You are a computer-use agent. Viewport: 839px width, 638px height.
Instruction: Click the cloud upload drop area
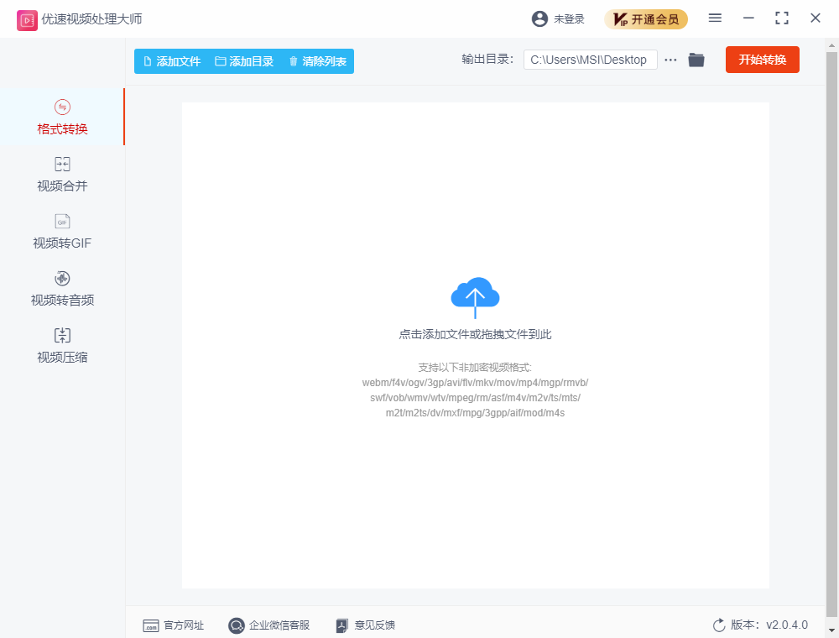475,295
